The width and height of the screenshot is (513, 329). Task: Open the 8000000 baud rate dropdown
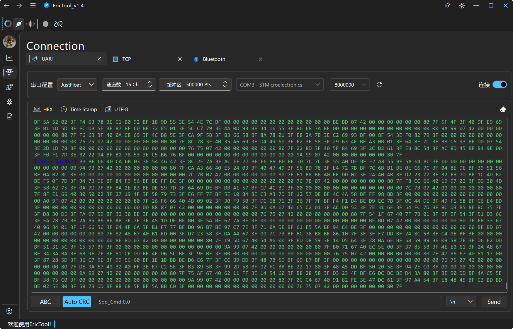350,85
